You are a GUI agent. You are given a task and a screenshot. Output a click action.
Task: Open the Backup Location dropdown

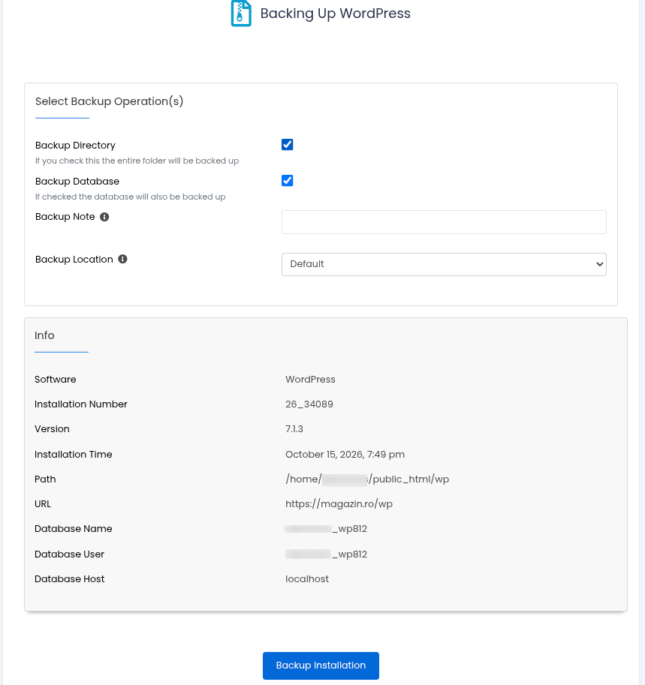click(x=444, y=264)
